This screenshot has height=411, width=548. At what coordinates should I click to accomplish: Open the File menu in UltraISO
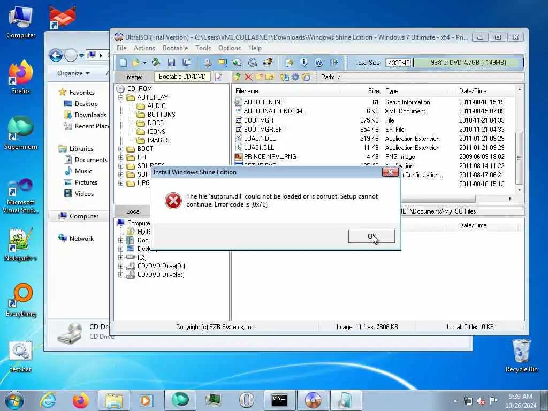click(x=121, y=48)
